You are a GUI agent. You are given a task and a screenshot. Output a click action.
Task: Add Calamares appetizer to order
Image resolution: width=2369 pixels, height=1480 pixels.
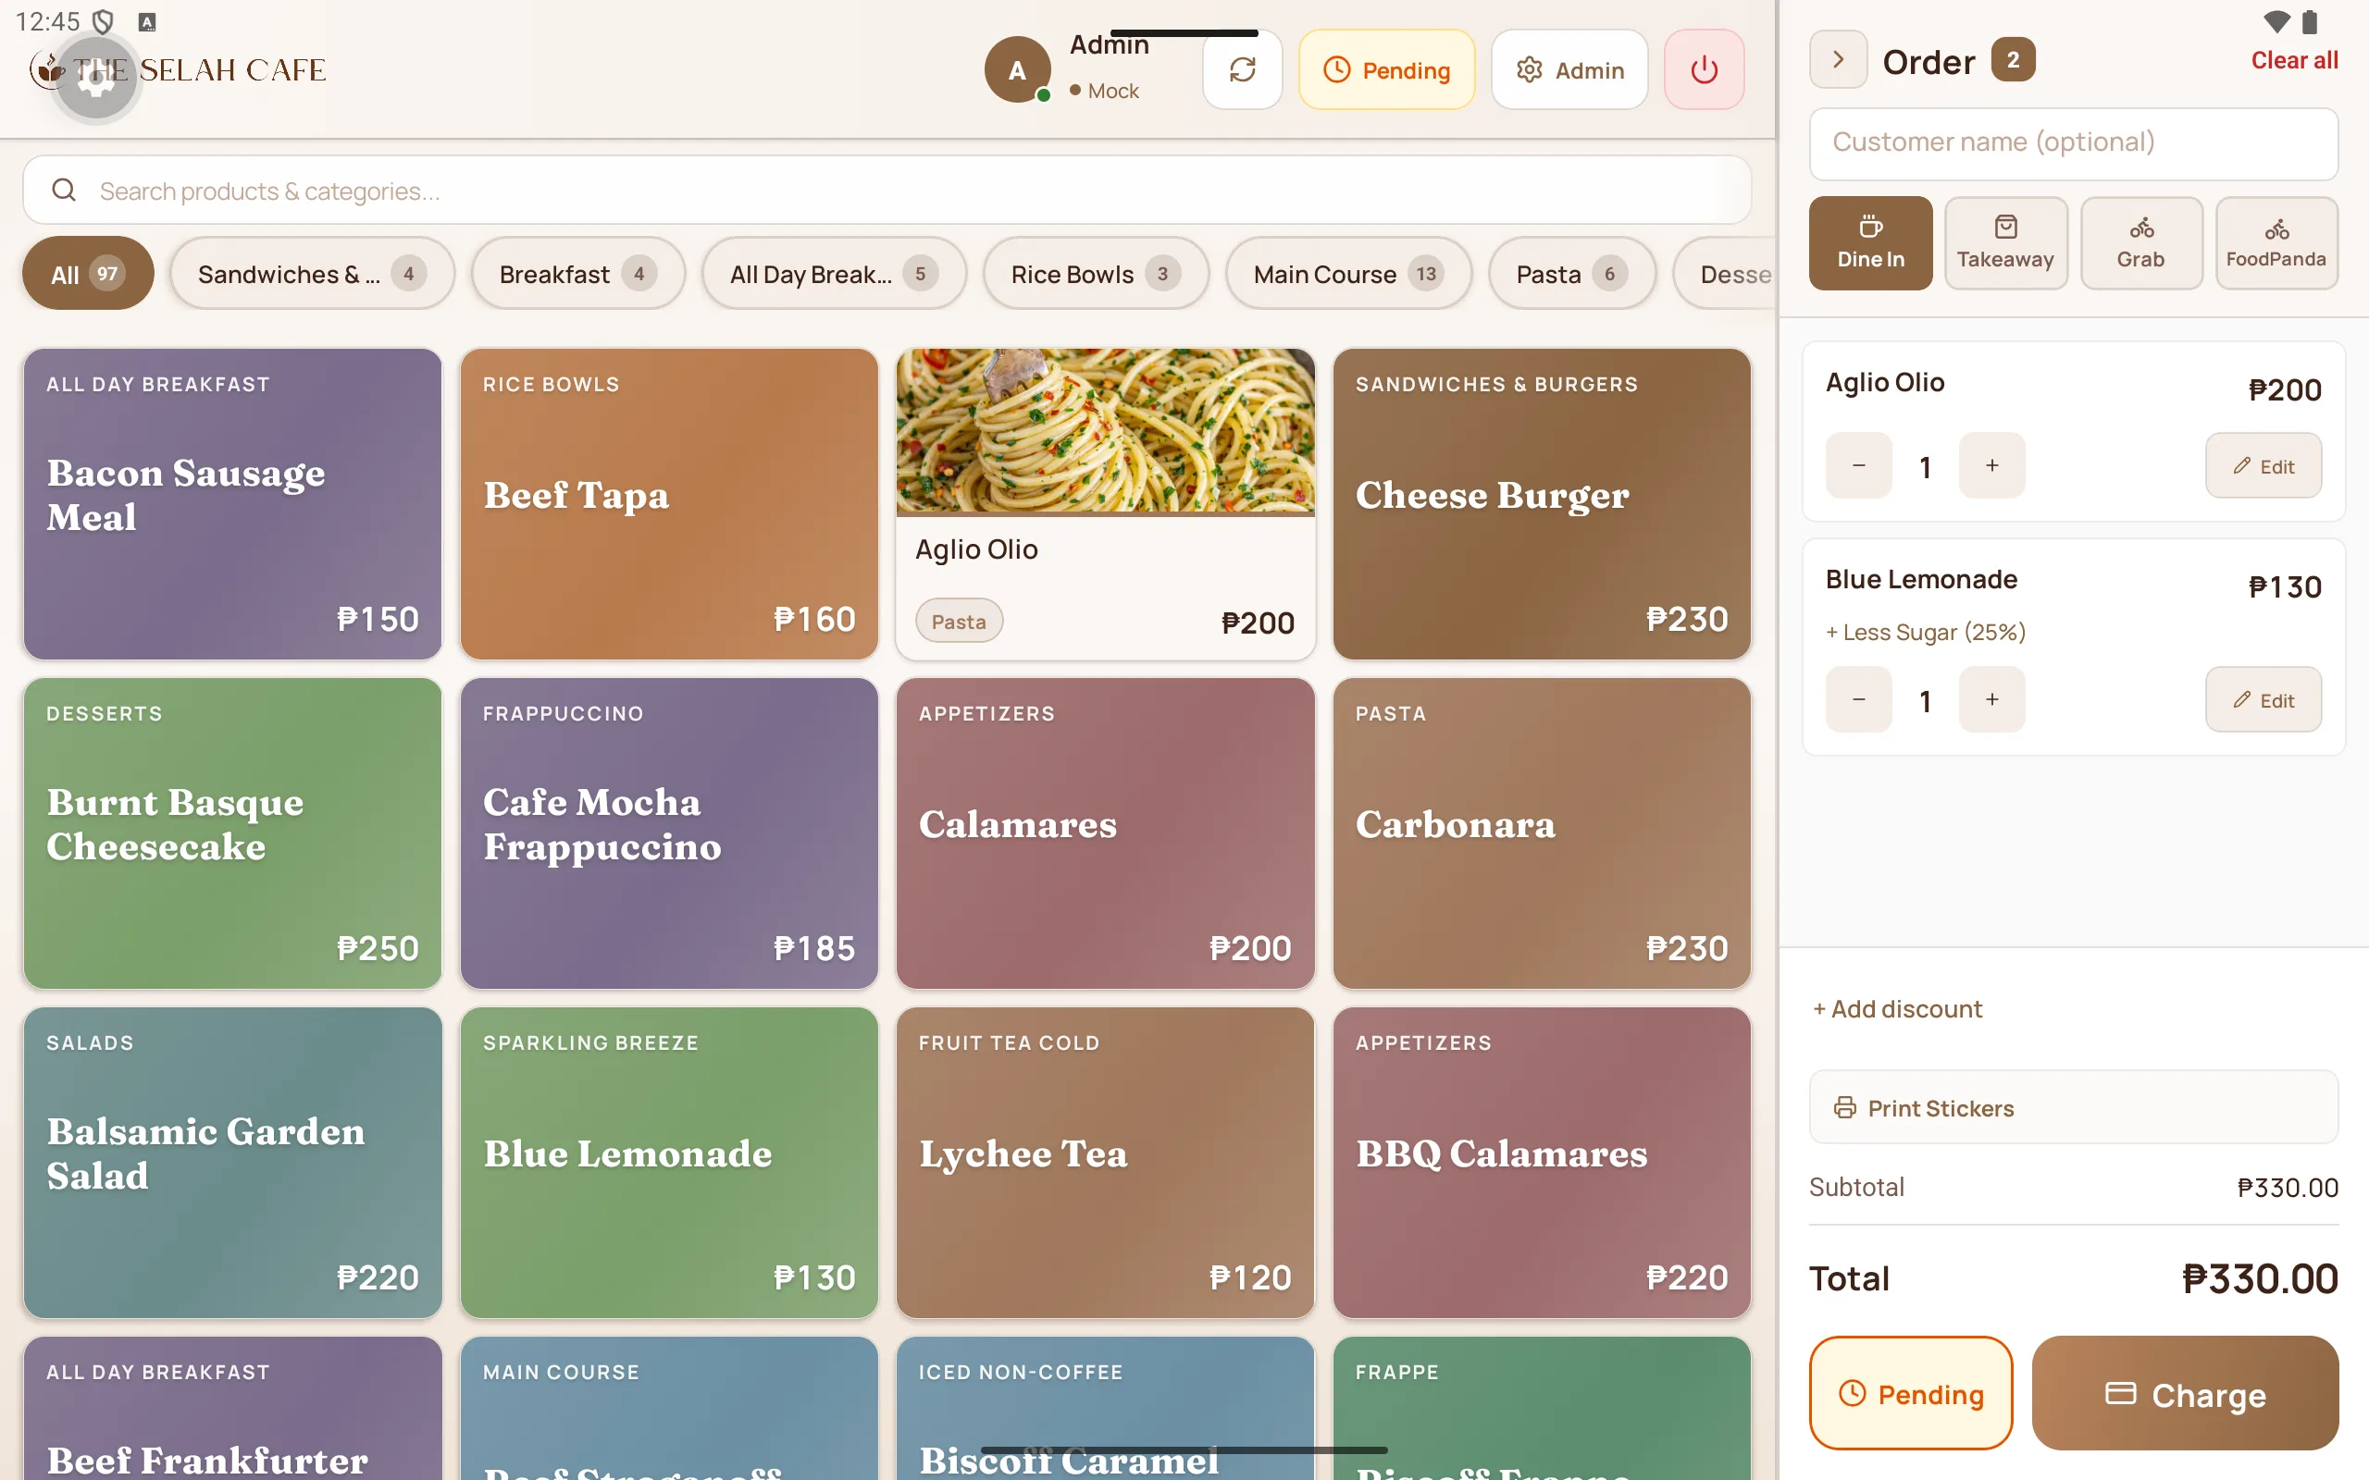pos(1105,832)
